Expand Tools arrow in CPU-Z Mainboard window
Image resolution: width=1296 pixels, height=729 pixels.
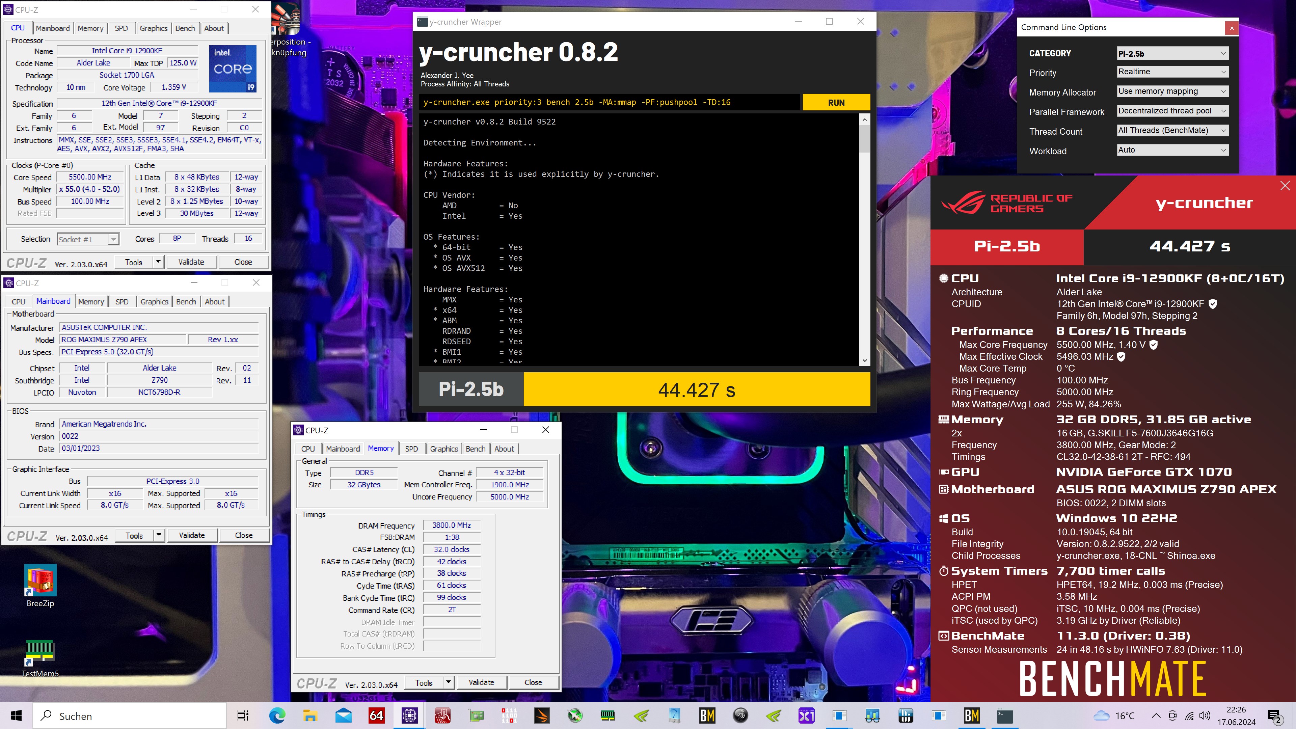[159, 535]
